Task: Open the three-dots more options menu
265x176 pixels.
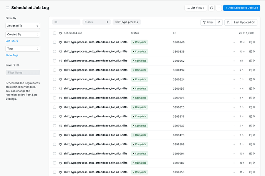Action: pos(219,8)
